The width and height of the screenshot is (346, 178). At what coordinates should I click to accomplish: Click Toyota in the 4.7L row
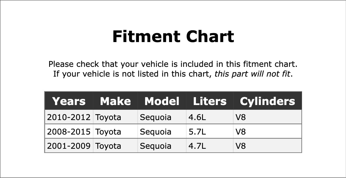pos(108,146)
